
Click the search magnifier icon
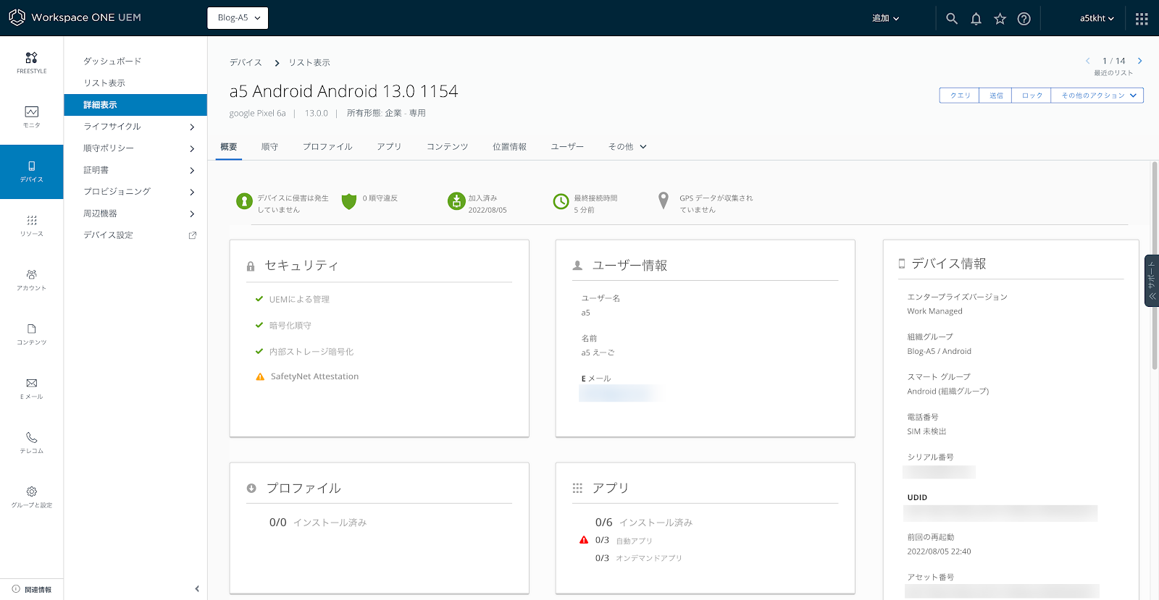point(952,19)
